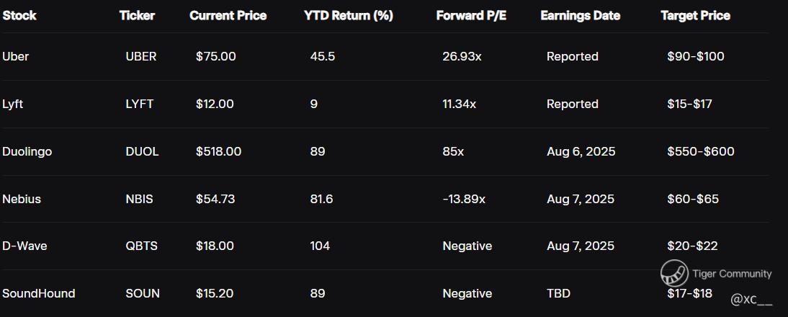Click the Tiger Community logo icon
The image size is (788, 317).
[674, 273]
